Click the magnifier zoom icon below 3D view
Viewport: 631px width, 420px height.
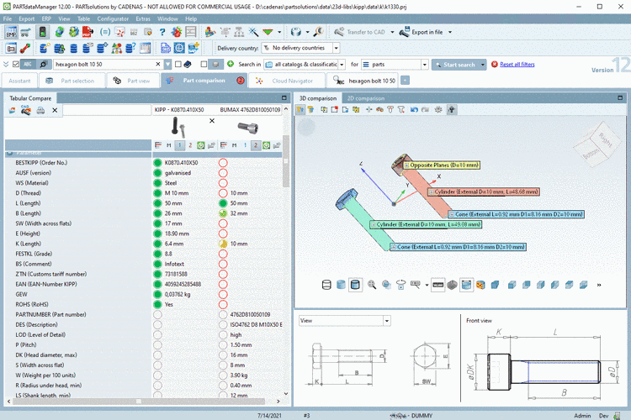coord(372,285)
